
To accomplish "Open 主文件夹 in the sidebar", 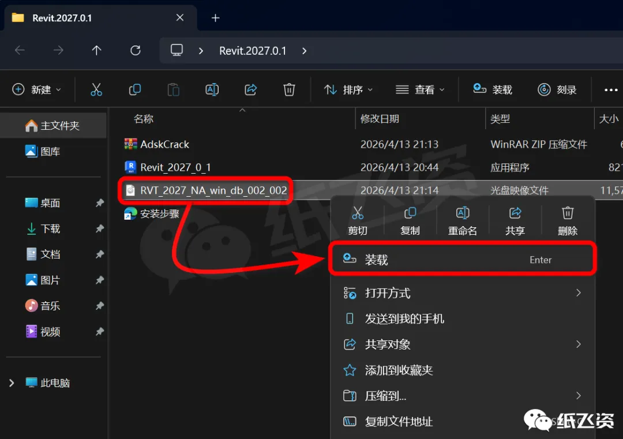I will (54, 126).
